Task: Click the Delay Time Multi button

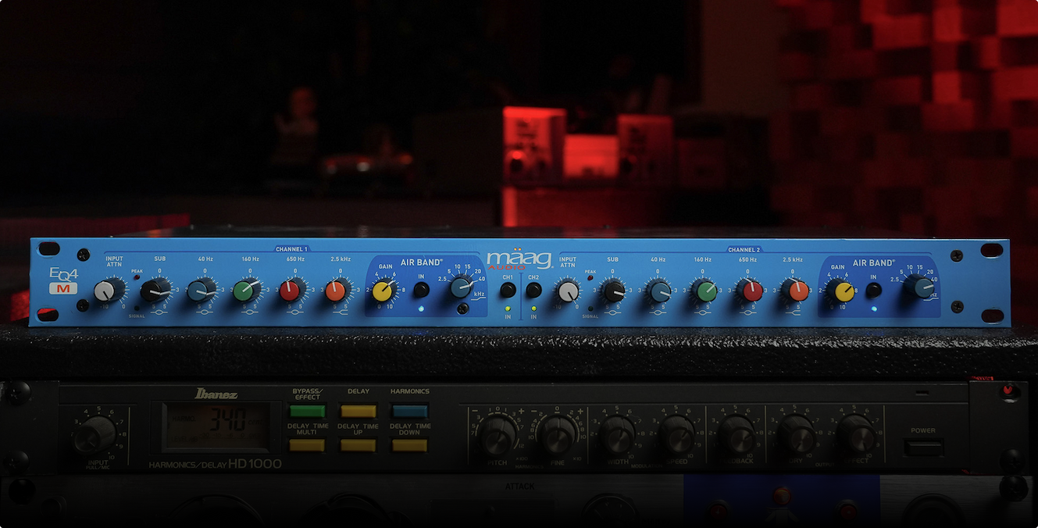Action: (306, 445)
